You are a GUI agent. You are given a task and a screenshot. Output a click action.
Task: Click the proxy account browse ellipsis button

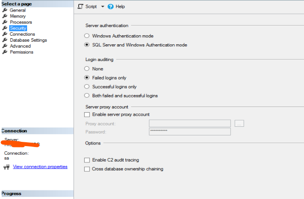pyautogui.click(x=240, y=124)
